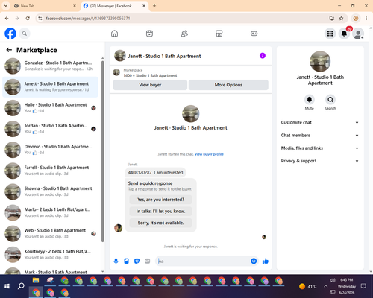Open the emoji picker in message box
Screen dimensions: 373x298
[254, 261]
